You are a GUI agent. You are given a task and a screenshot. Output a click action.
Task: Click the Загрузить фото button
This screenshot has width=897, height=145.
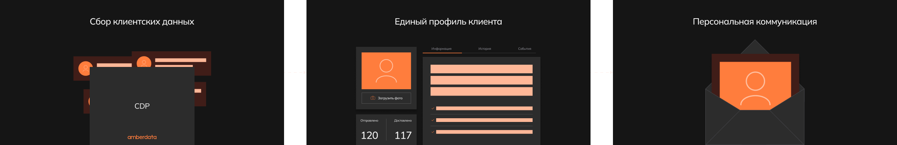click(386, 98)
